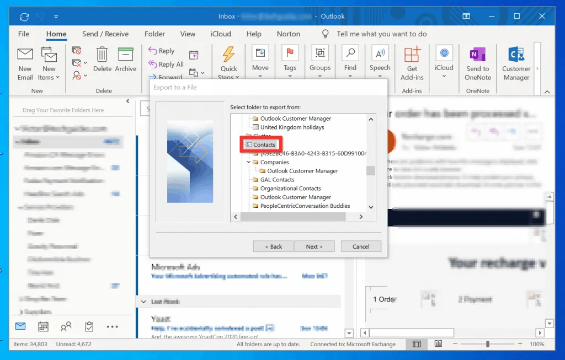Click the Send/Receive All Folders sync icon
565x360 pixels.
pyautogui.click(x=24, y=17)
